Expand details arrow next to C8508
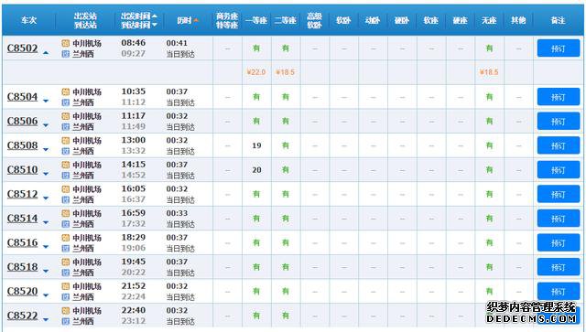586x332 pixels. tap(46, 150)
